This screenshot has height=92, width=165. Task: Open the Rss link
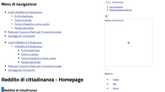click(114, 84)
